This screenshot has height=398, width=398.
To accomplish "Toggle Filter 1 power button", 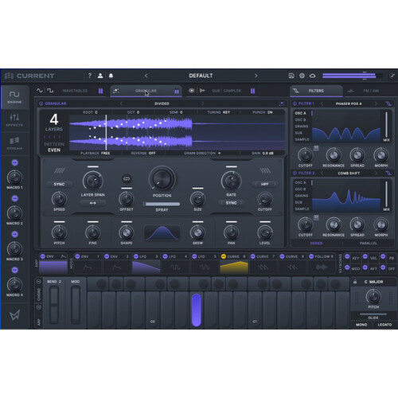I will coord(295,103).
